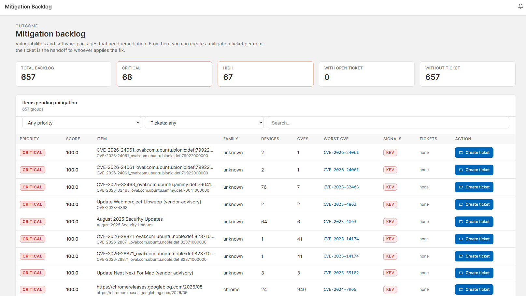The width and height of the screenshot is (526, 296).
Task: Create ticket for CVE-2025-32463 jammy row
Action: click(x=474, y=187)
